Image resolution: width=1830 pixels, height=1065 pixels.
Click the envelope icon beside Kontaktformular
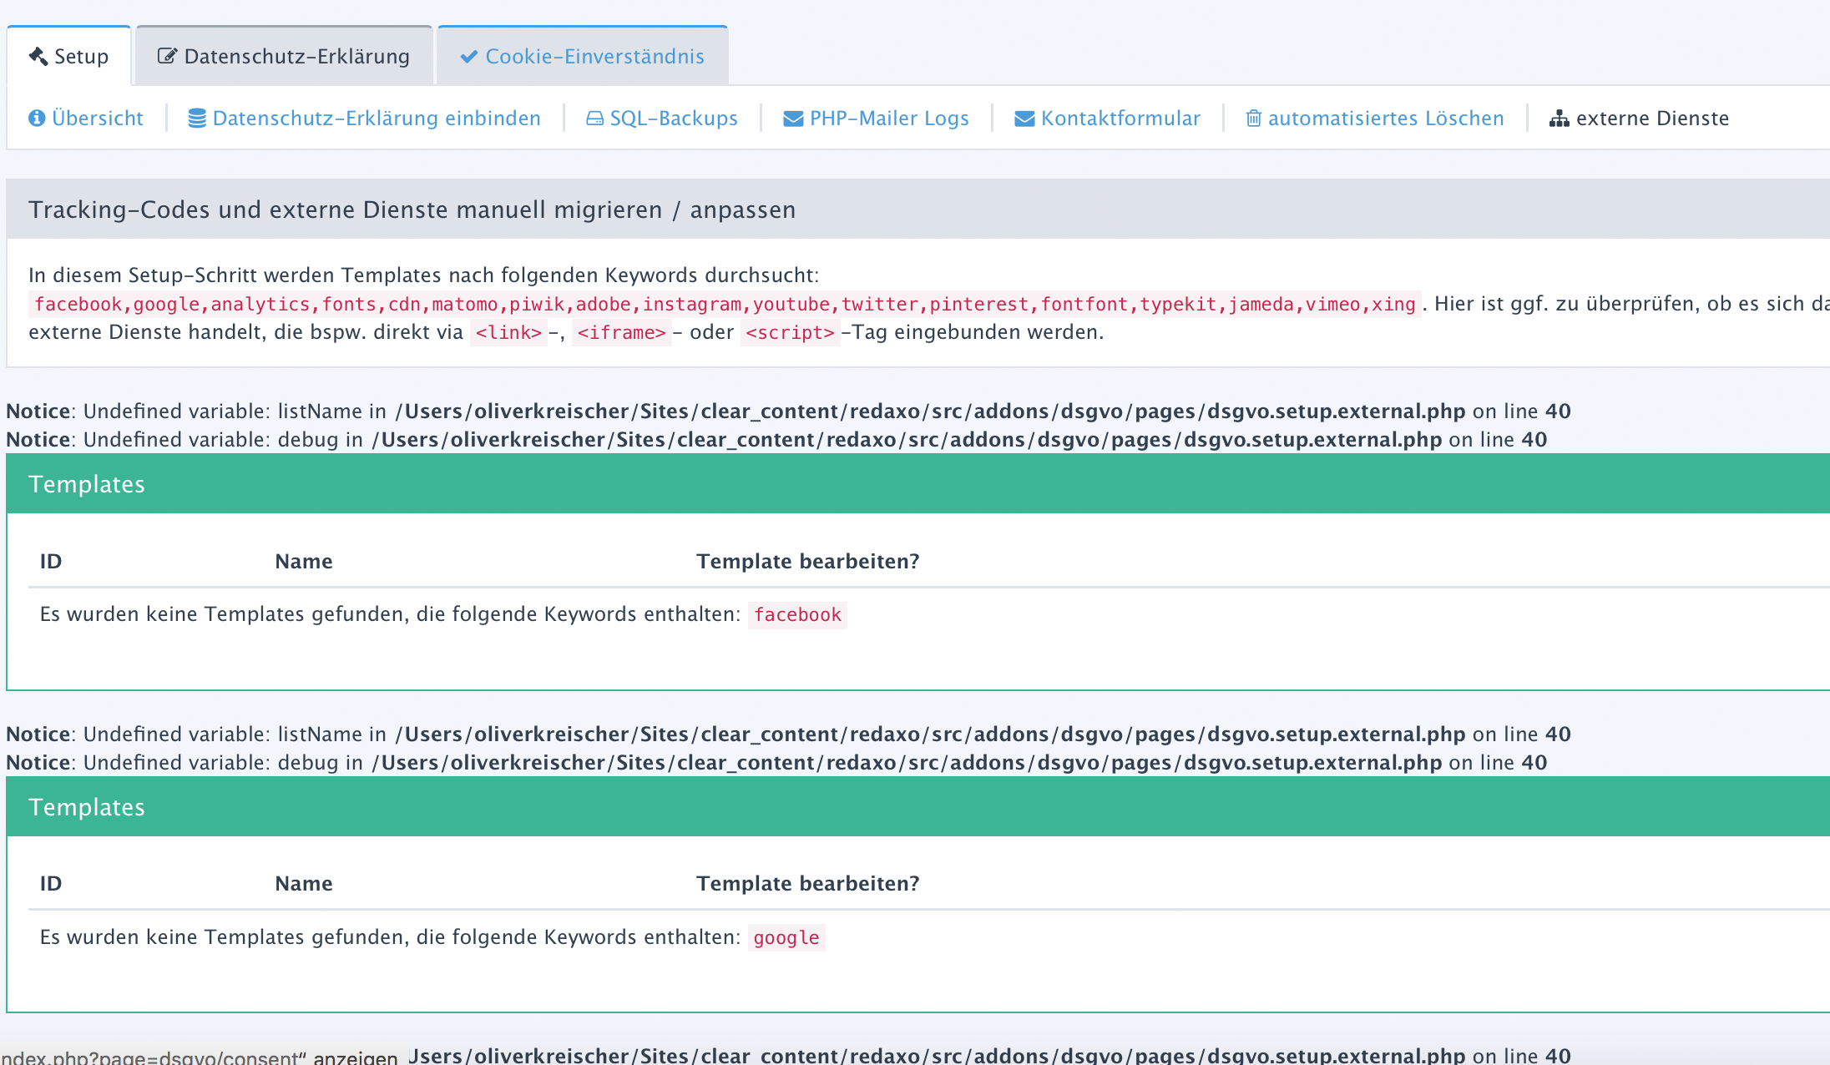(x=1024, y=119)
